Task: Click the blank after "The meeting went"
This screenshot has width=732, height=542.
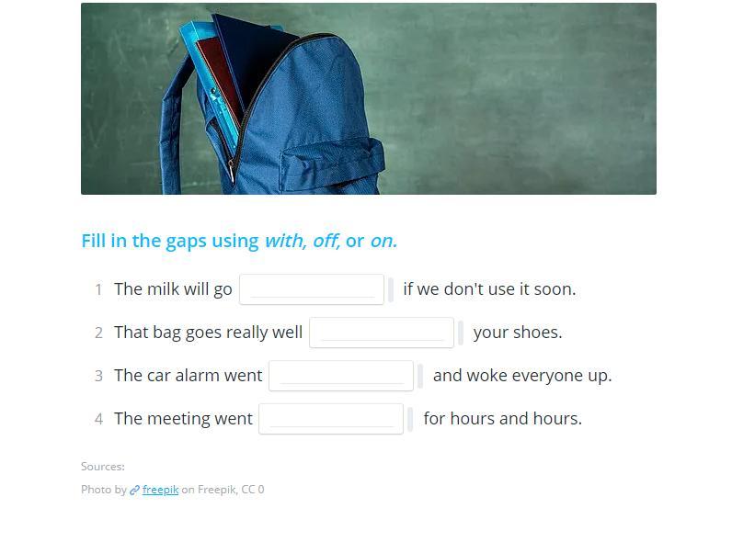Action: (331, 419)
